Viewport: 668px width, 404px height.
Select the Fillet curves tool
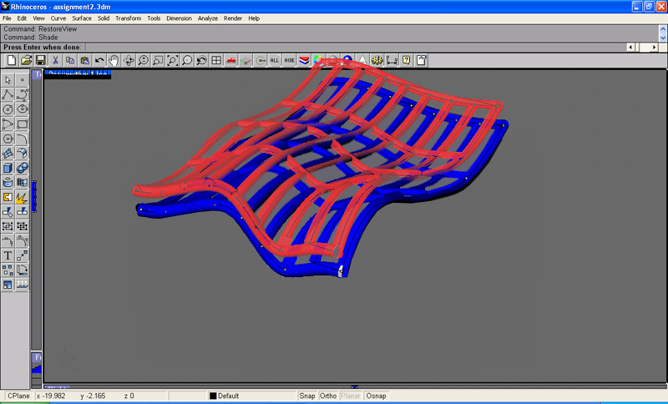point(23,139)
